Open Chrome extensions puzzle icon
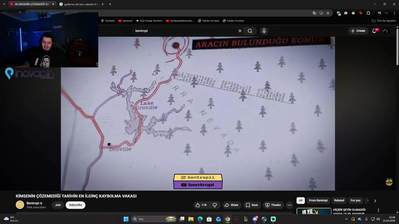This screenshot has width=399, height=224. tap(368, 13)
